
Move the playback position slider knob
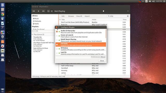click(103, 11)
